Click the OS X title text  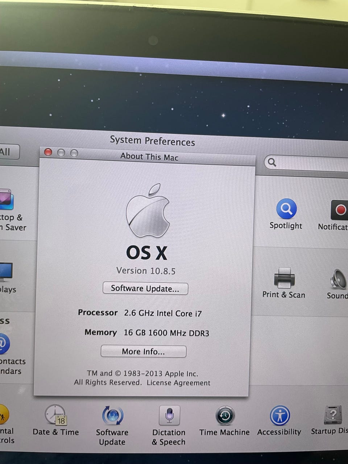(x=147, y=253)
